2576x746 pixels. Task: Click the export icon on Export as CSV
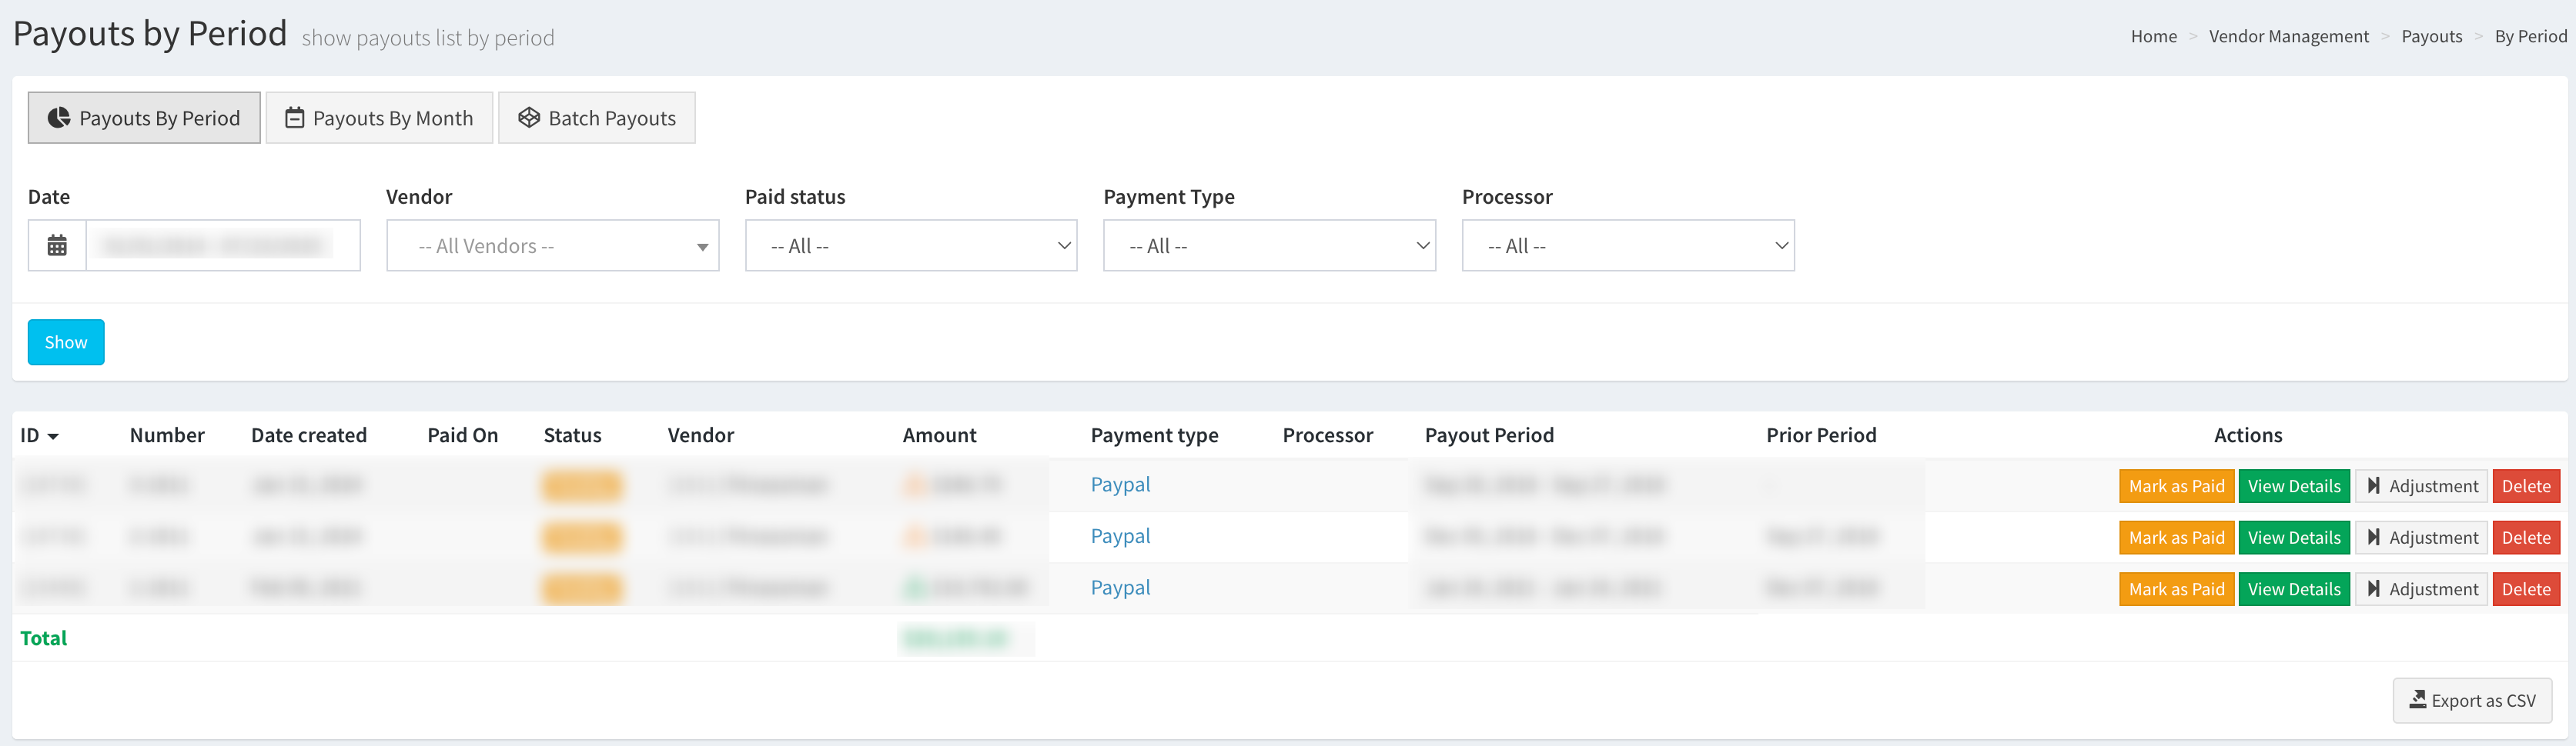tap(2417, 700)
